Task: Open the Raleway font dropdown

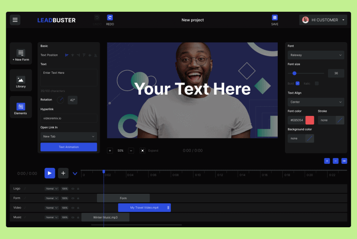Action: [x=316, y=55]
